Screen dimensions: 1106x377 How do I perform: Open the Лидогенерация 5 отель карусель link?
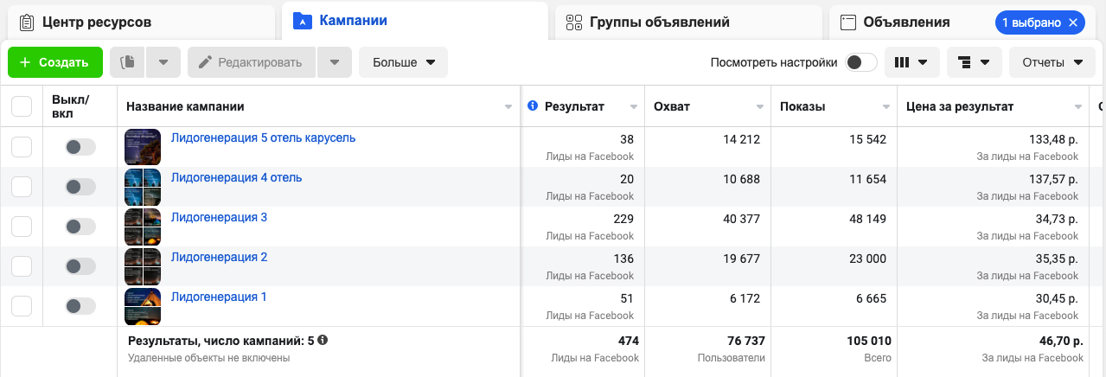tap(263, 137)
